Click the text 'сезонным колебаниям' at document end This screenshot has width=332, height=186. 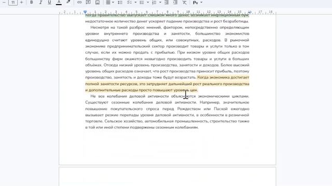pos(177,128)
